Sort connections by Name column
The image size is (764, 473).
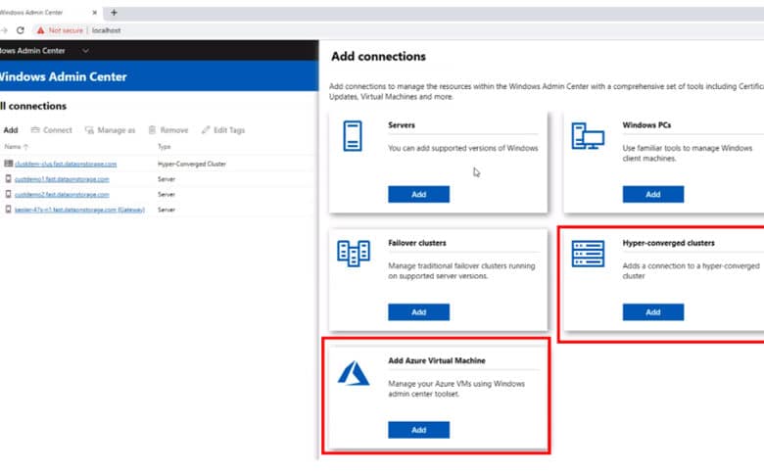click(x=17, y=147)
